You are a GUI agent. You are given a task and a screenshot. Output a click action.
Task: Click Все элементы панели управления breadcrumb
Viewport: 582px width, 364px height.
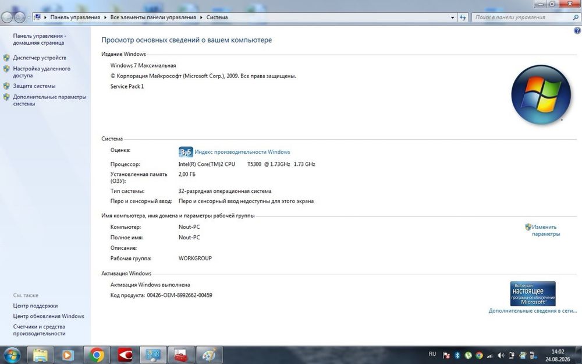coord(153,17)
